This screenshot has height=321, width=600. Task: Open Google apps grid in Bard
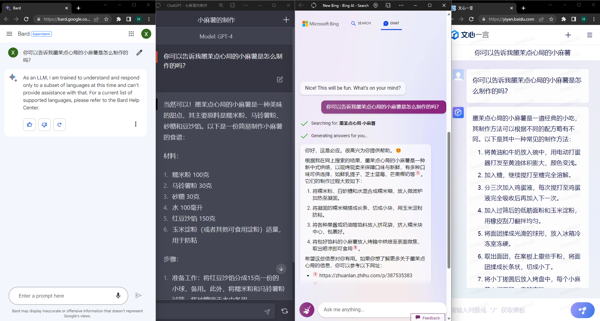(x=131, y=34)
